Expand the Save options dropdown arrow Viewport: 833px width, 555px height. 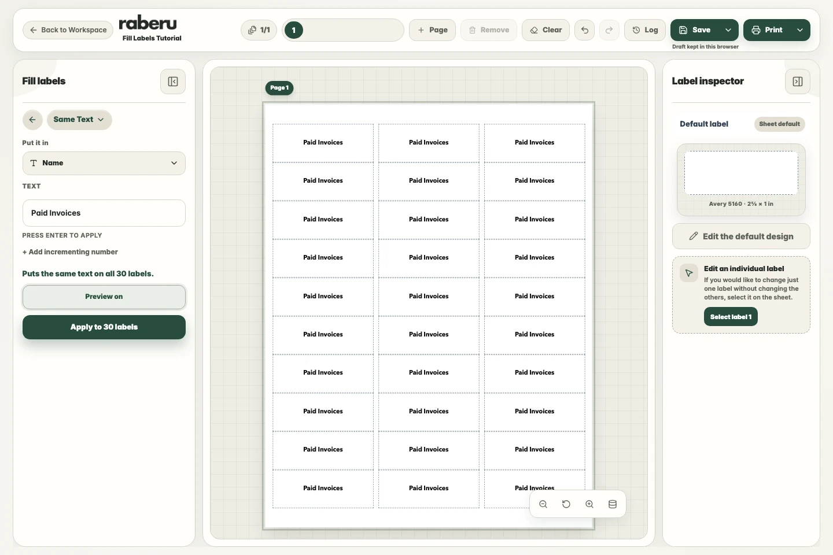point(728,30)
